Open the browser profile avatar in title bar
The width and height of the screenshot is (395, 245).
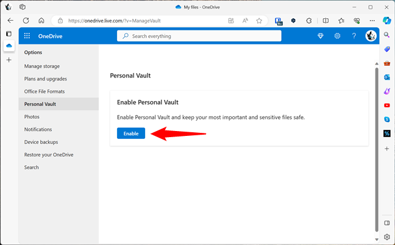coord(8,7)
